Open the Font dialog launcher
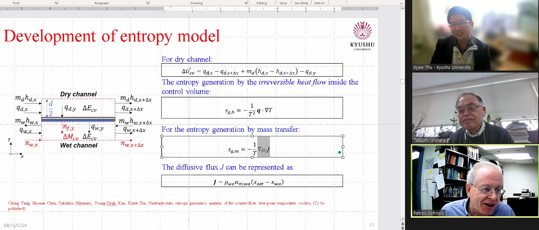This screenshot has height=230, width=539. (x=56, y=3)
